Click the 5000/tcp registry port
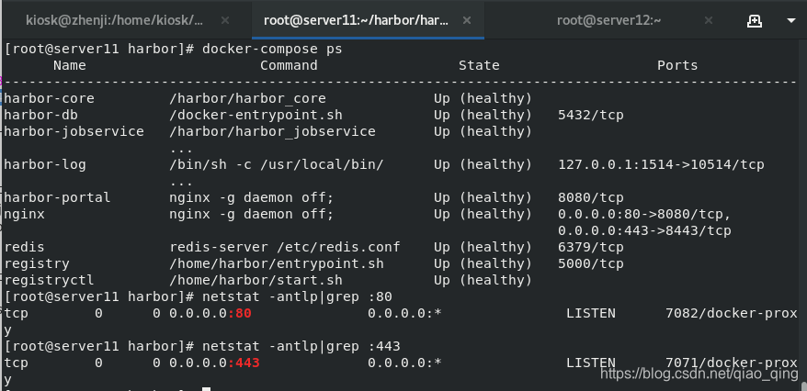 (591, 263)
